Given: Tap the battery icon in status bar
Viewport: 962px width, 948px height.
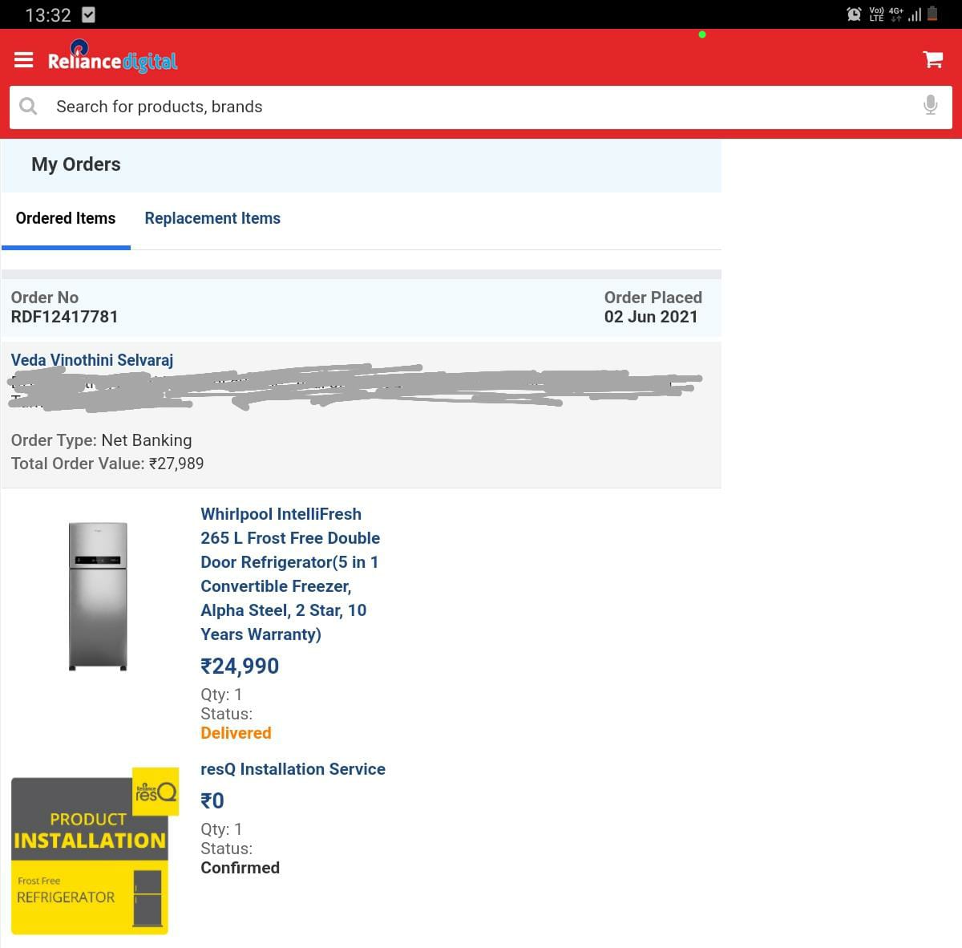Looking at the screenshot, I should (x=932, y=14).
